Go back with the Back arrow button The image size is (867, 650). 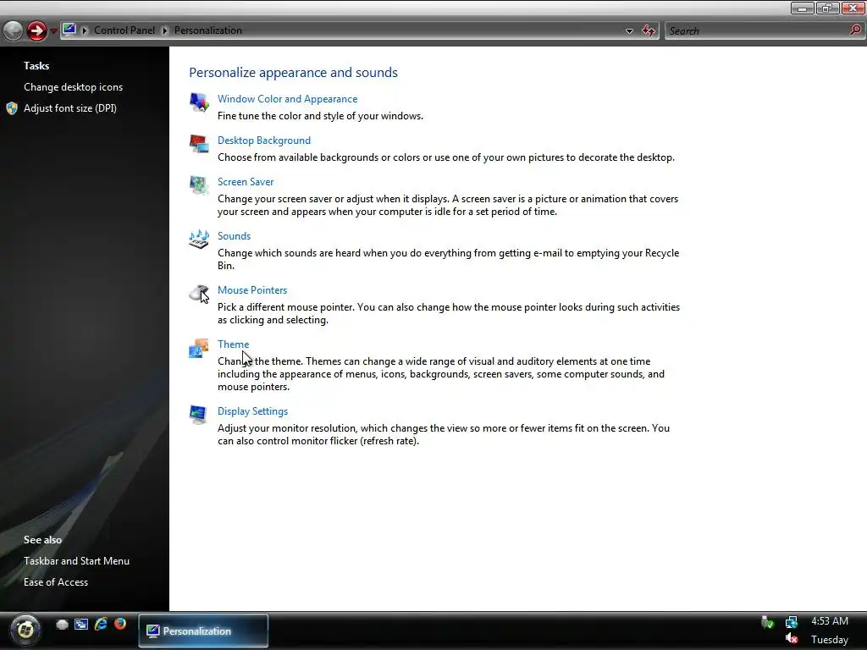pyautogui.click(x=14, y=30)
